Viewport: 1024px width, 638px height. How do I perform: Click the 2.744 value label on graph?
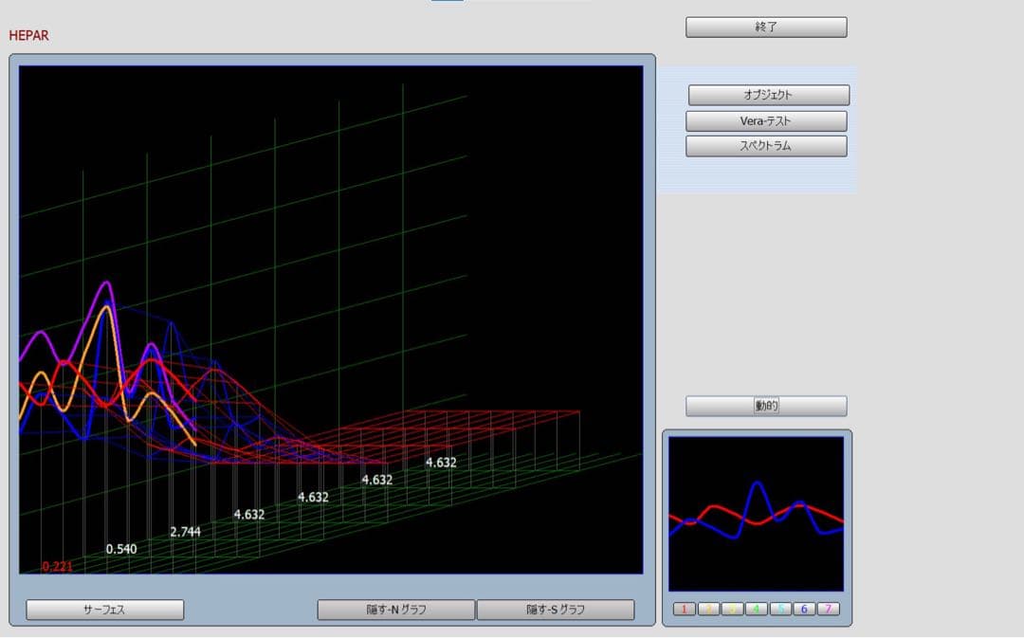186,532
